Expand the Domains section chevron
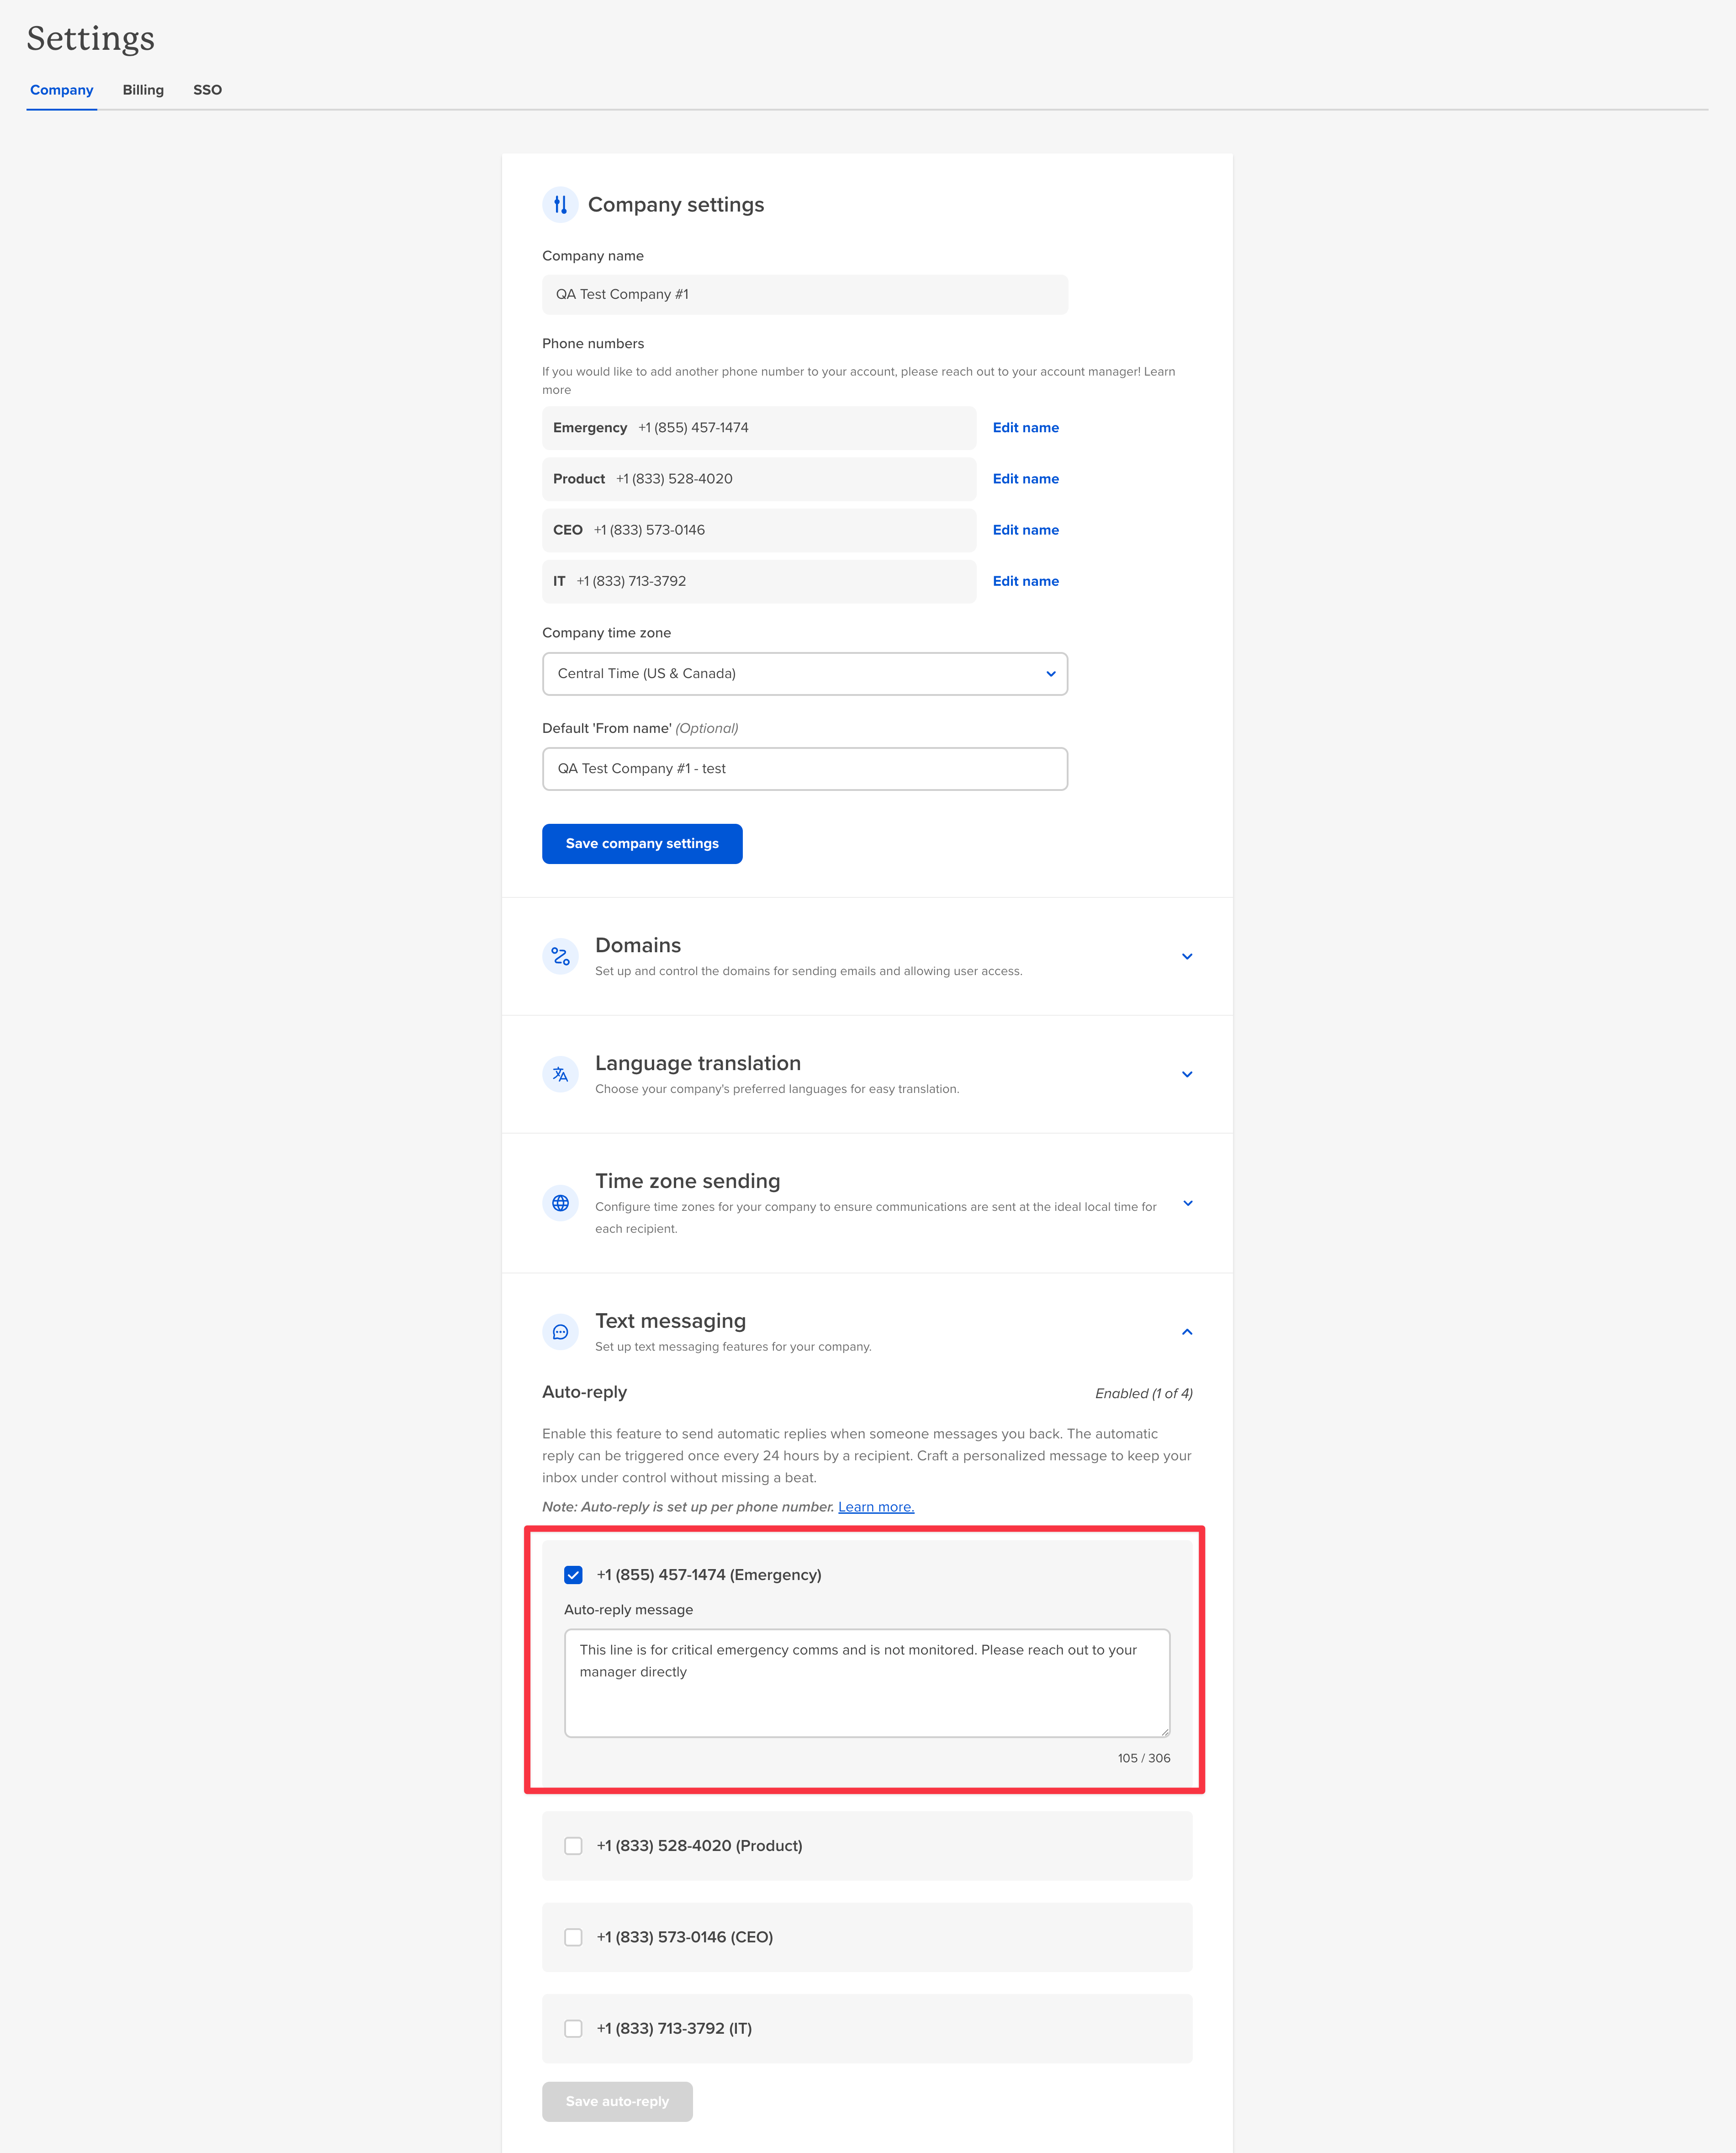Screen dimensions: 1736x2153 pyautogui.click(x=1187, y=957)
